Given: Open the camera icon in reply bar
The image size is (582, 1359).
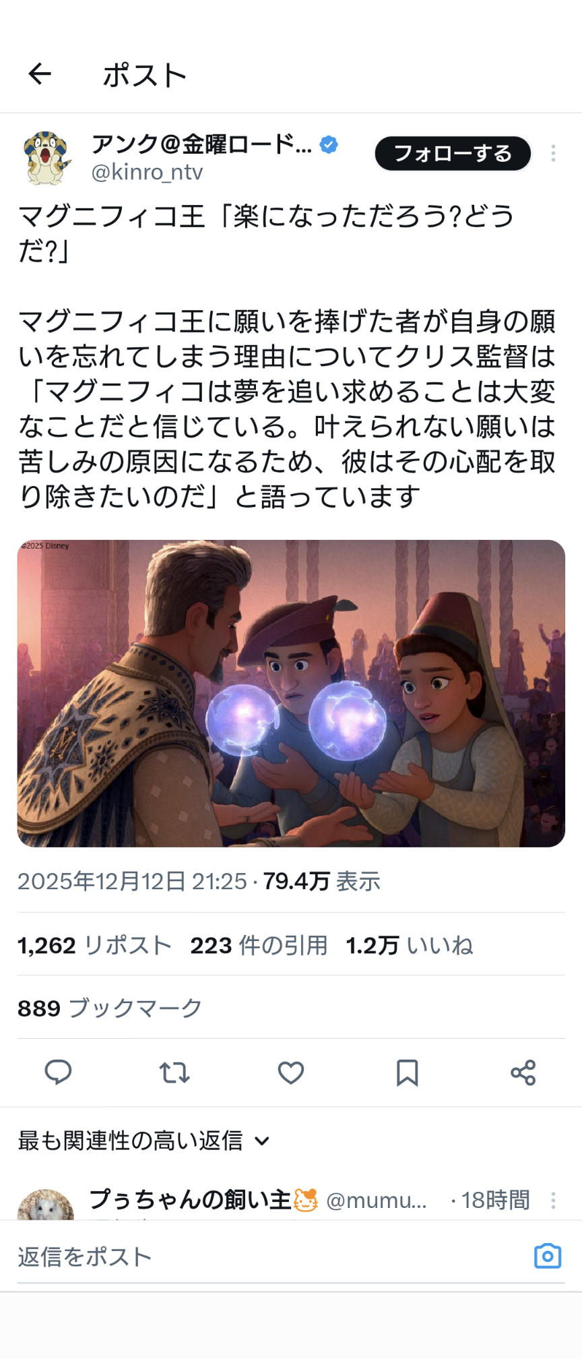Looking at the screenshot, I should (x=548, y=1256).
